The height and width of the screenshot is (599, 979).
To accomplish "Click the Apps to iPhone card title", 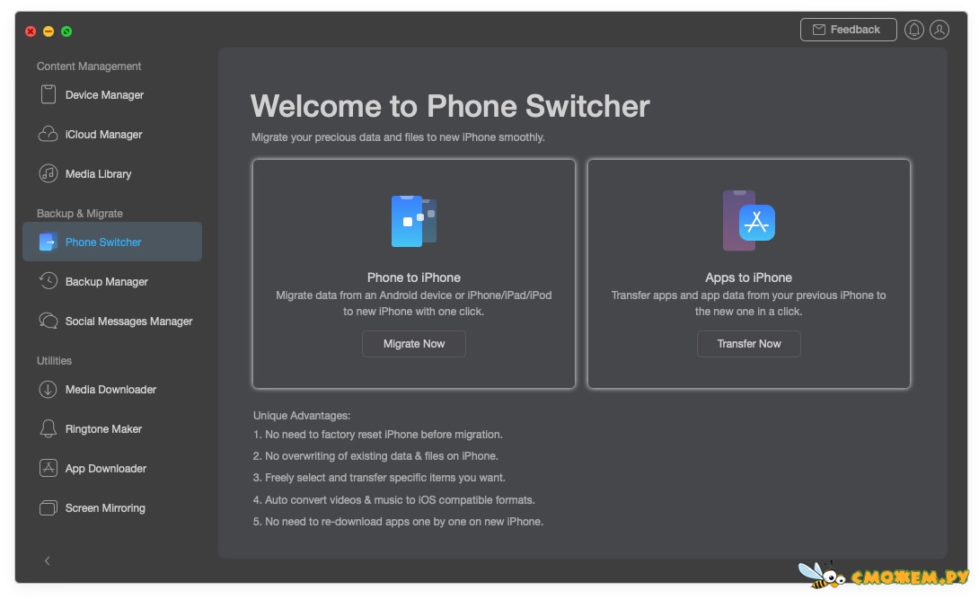I will [748, 277].
